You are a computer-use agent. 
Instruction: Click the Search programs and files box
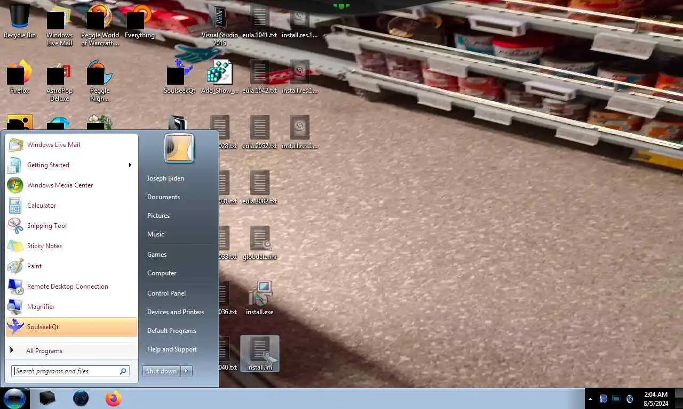(70, 371)
